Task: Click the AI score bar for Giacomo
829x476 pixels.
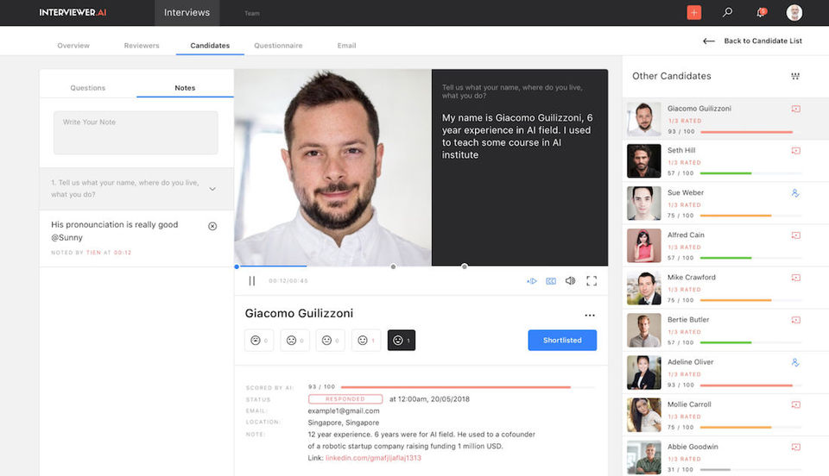Action: pyautogui.click(x=468, y=387)
